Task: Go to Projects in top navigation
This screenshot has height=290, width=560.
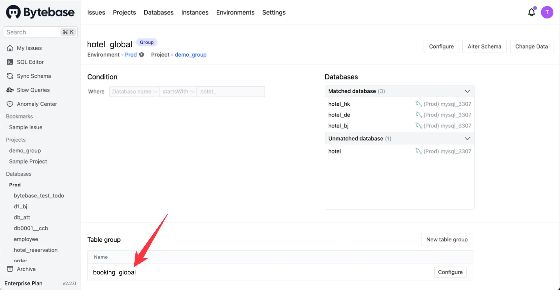Action: coord(124,12)
